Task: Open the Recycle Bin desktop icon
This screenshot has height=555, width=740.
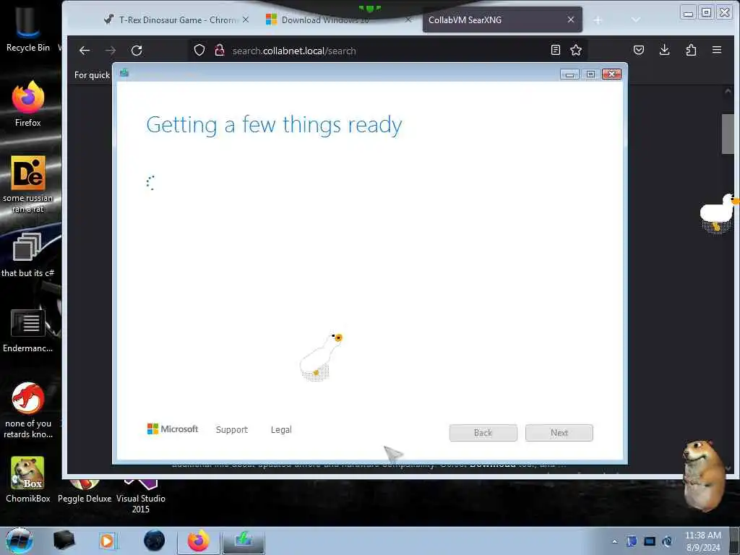Action: coord(27,27)
